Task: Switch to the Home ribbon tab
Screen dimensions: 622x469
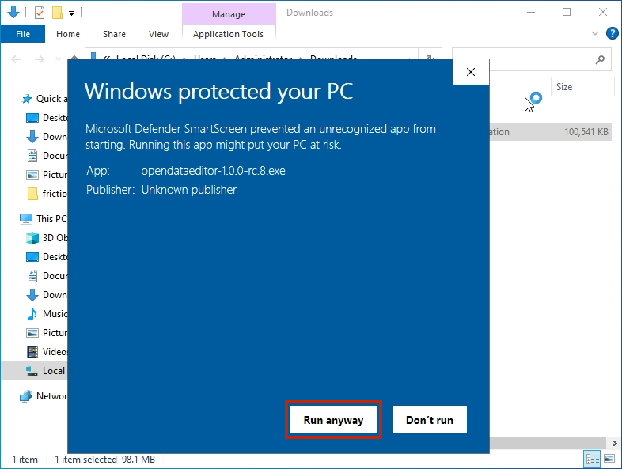Action: tap(68, 34)
